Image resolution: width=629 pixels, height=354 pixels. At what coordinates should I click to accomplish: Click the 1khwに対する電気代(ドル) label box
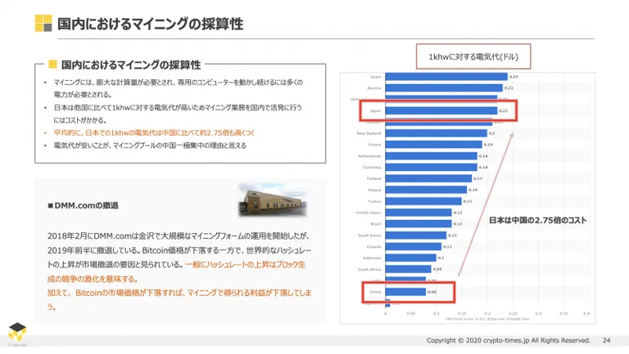(x=473, y=56)
